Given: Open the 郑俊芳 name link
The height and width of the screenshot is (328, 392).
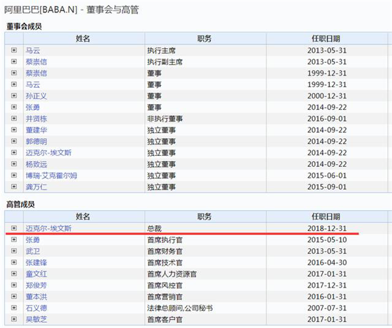Looking at the screenshot, I should tap(36, 285).
